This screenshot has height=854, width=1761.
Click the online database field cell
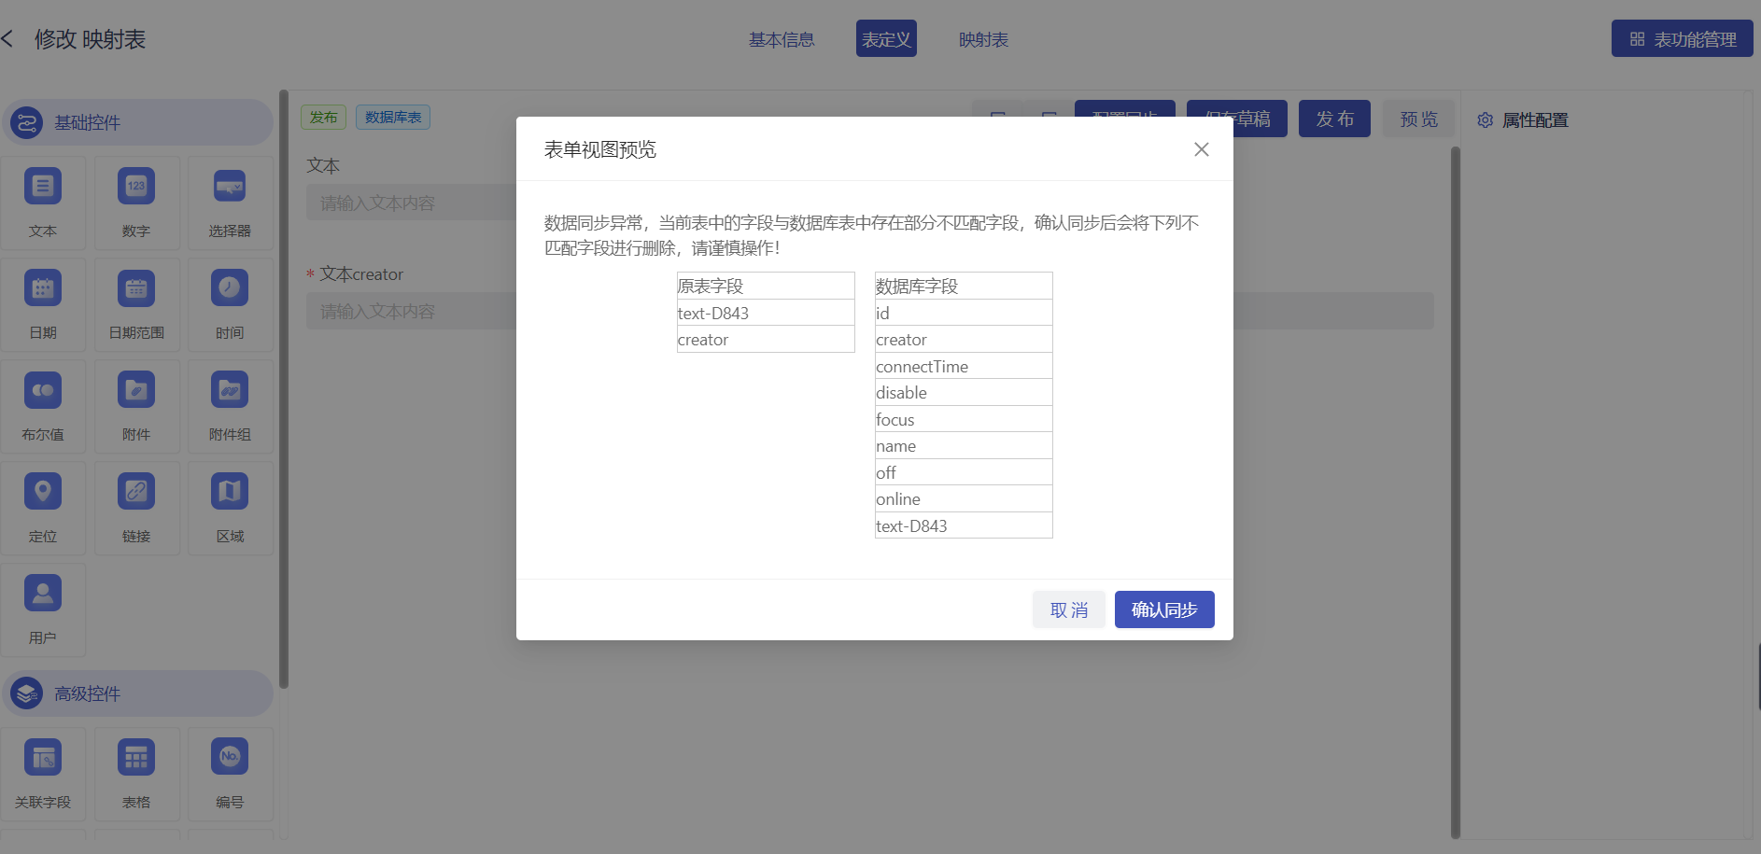(964, 499)
